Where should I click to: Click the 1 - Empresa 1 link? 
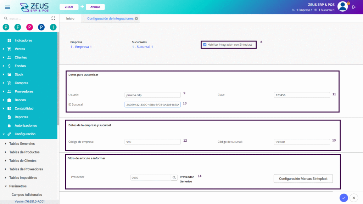pyautogui.click(x=81, y=47)
